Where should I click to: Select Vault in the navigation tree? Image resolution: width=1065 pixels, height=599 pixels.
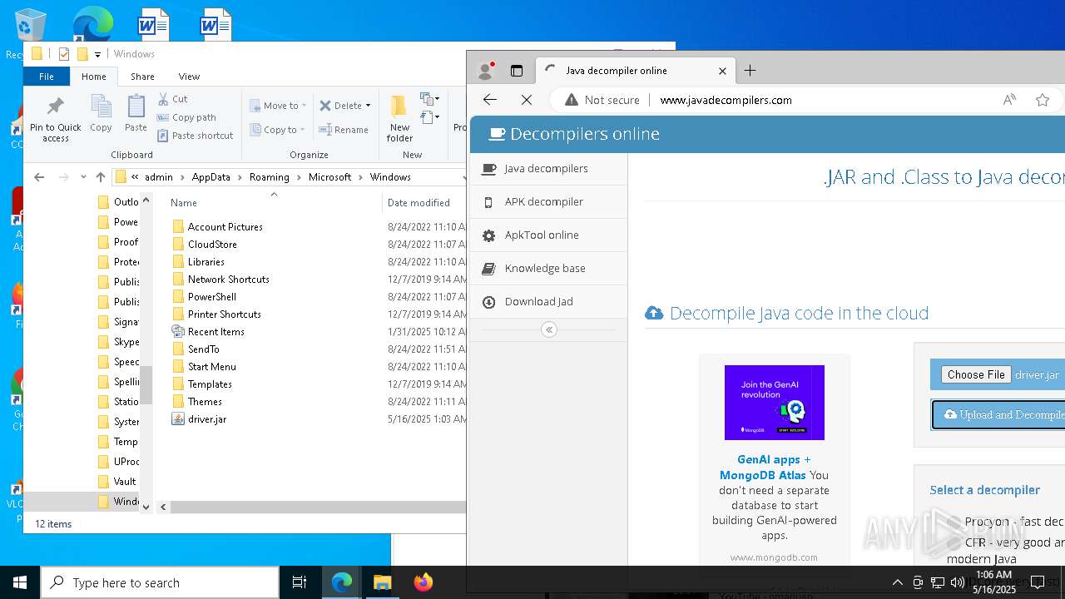[124, 482]
